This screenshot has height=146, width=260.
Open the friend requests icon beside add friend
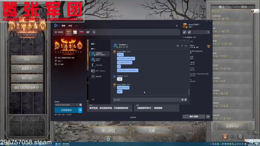189,32
